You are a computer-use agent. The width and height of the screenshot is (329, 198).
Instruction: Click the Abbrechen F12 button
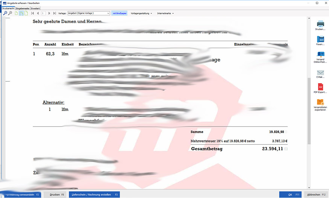(x=316, y=195)
